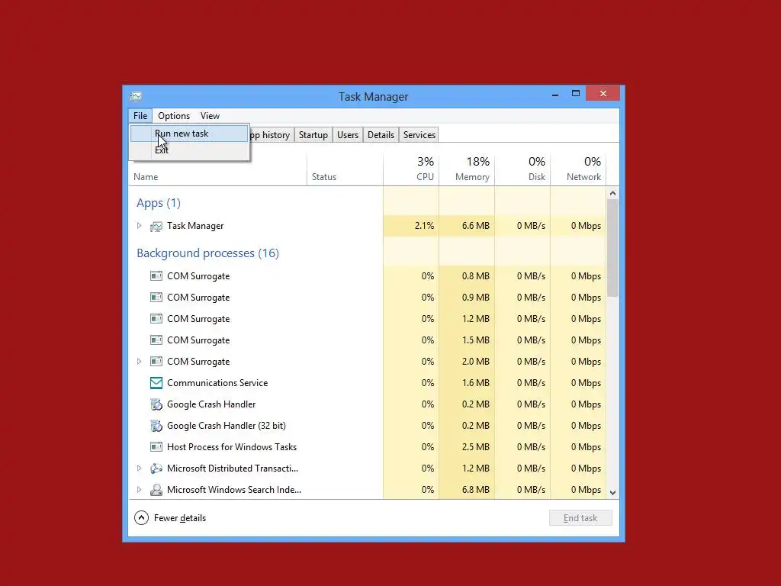
Task: Choose Run new task from File menu
Action: tap(189, 134)
